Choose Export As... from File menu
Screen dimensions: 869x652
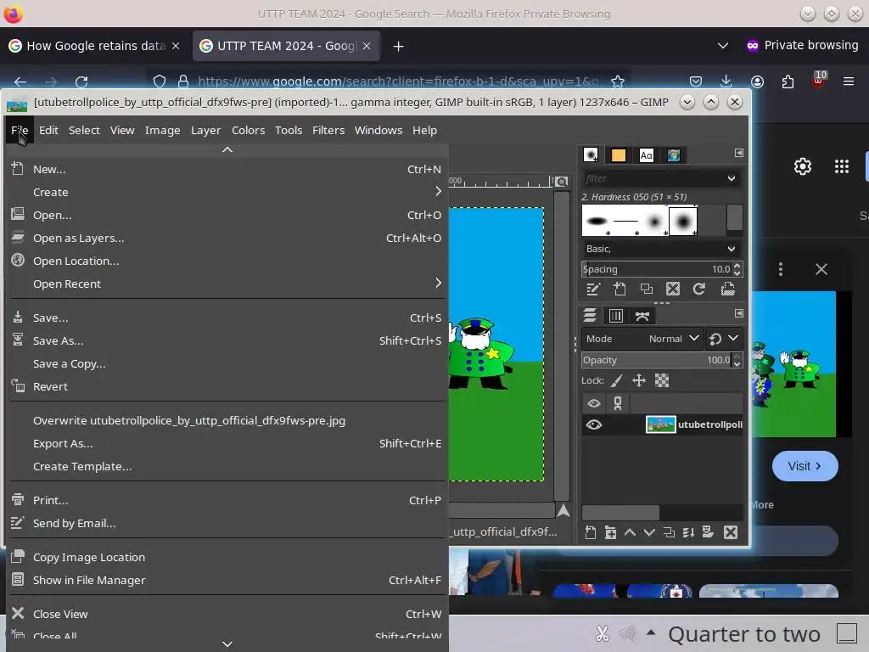(227, 443)
